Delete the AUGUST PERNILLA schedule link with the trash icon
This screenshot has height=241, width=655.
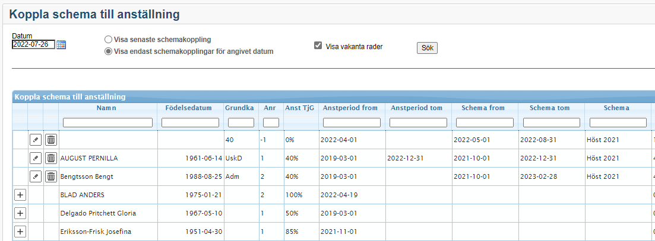coord(51,158)
